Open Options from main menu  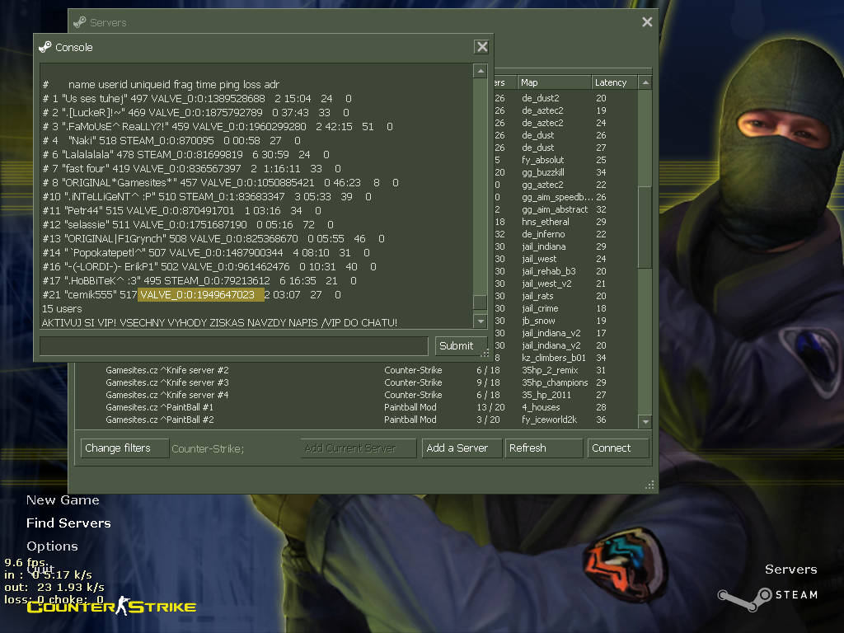pyautogui.click(x=52, y=546)
